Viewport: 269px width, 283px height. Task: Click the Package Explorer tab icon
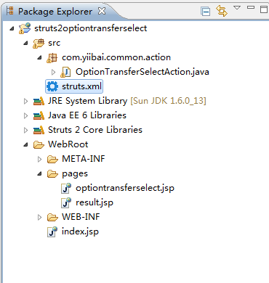(10, 11)
